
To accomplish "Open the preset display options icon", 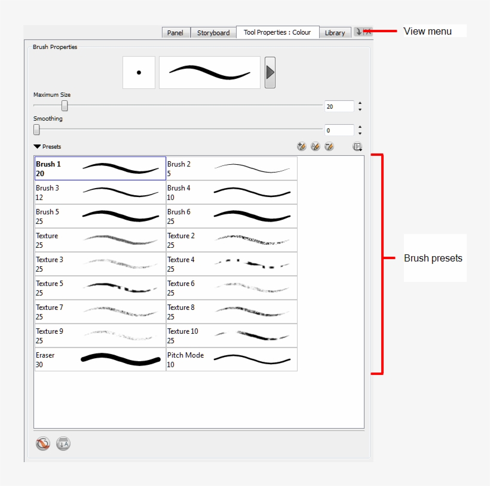I will 357,147.
